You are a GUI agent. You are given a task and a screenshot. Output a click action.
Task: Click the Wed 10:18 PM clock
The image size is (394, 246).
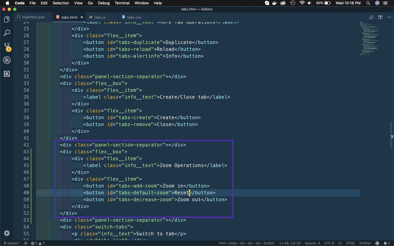pos(348,3)
